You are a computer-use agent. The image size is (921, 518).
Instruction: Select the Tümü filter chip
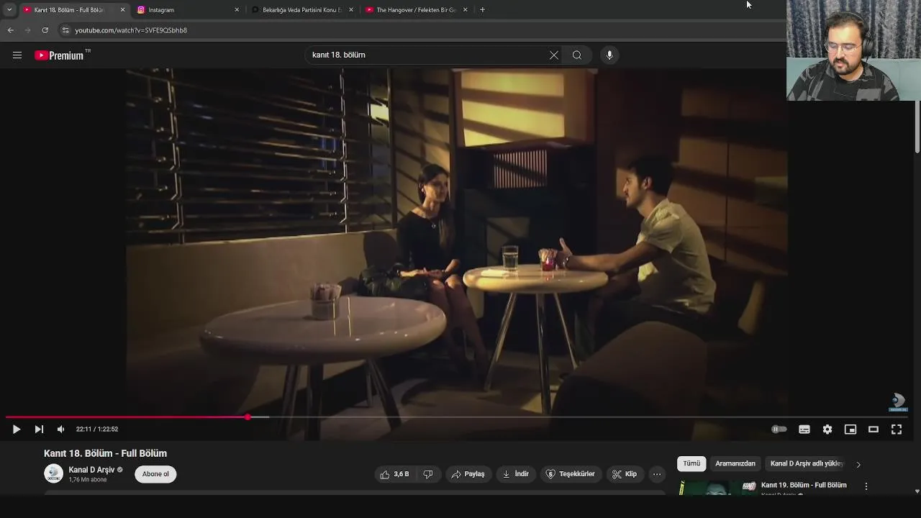coord(691,464)
